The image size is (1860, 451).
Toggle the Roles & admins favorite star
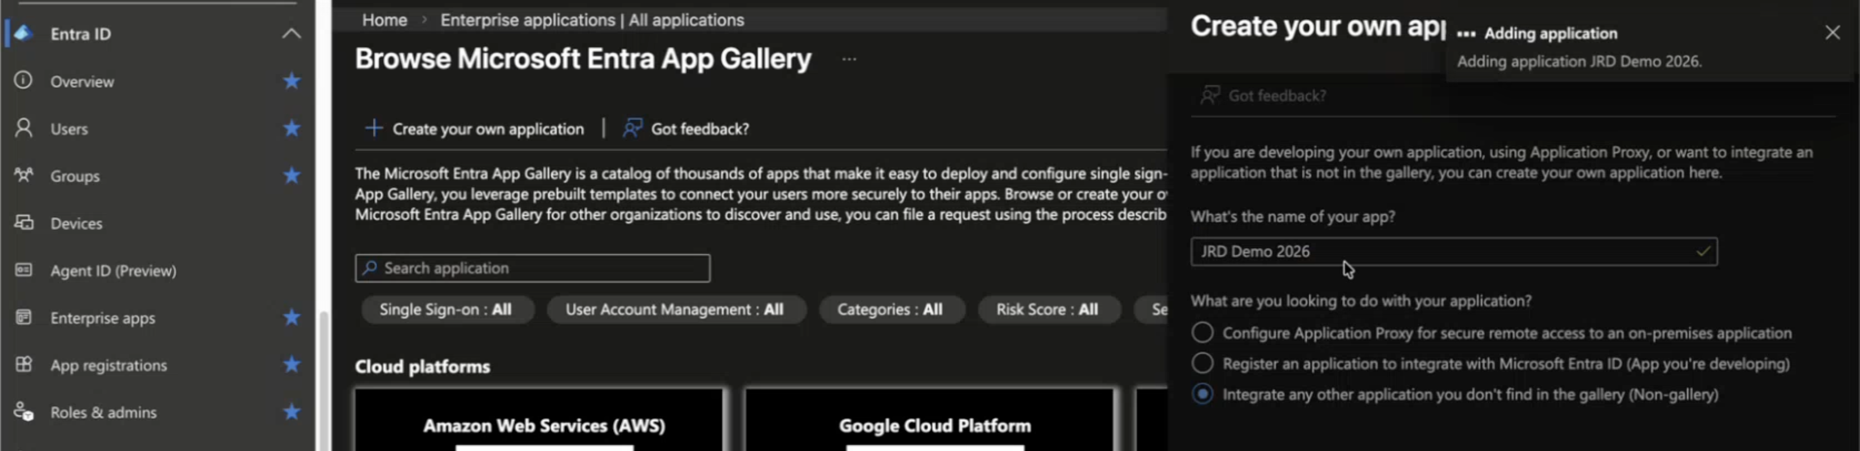(x=292, y=412)
